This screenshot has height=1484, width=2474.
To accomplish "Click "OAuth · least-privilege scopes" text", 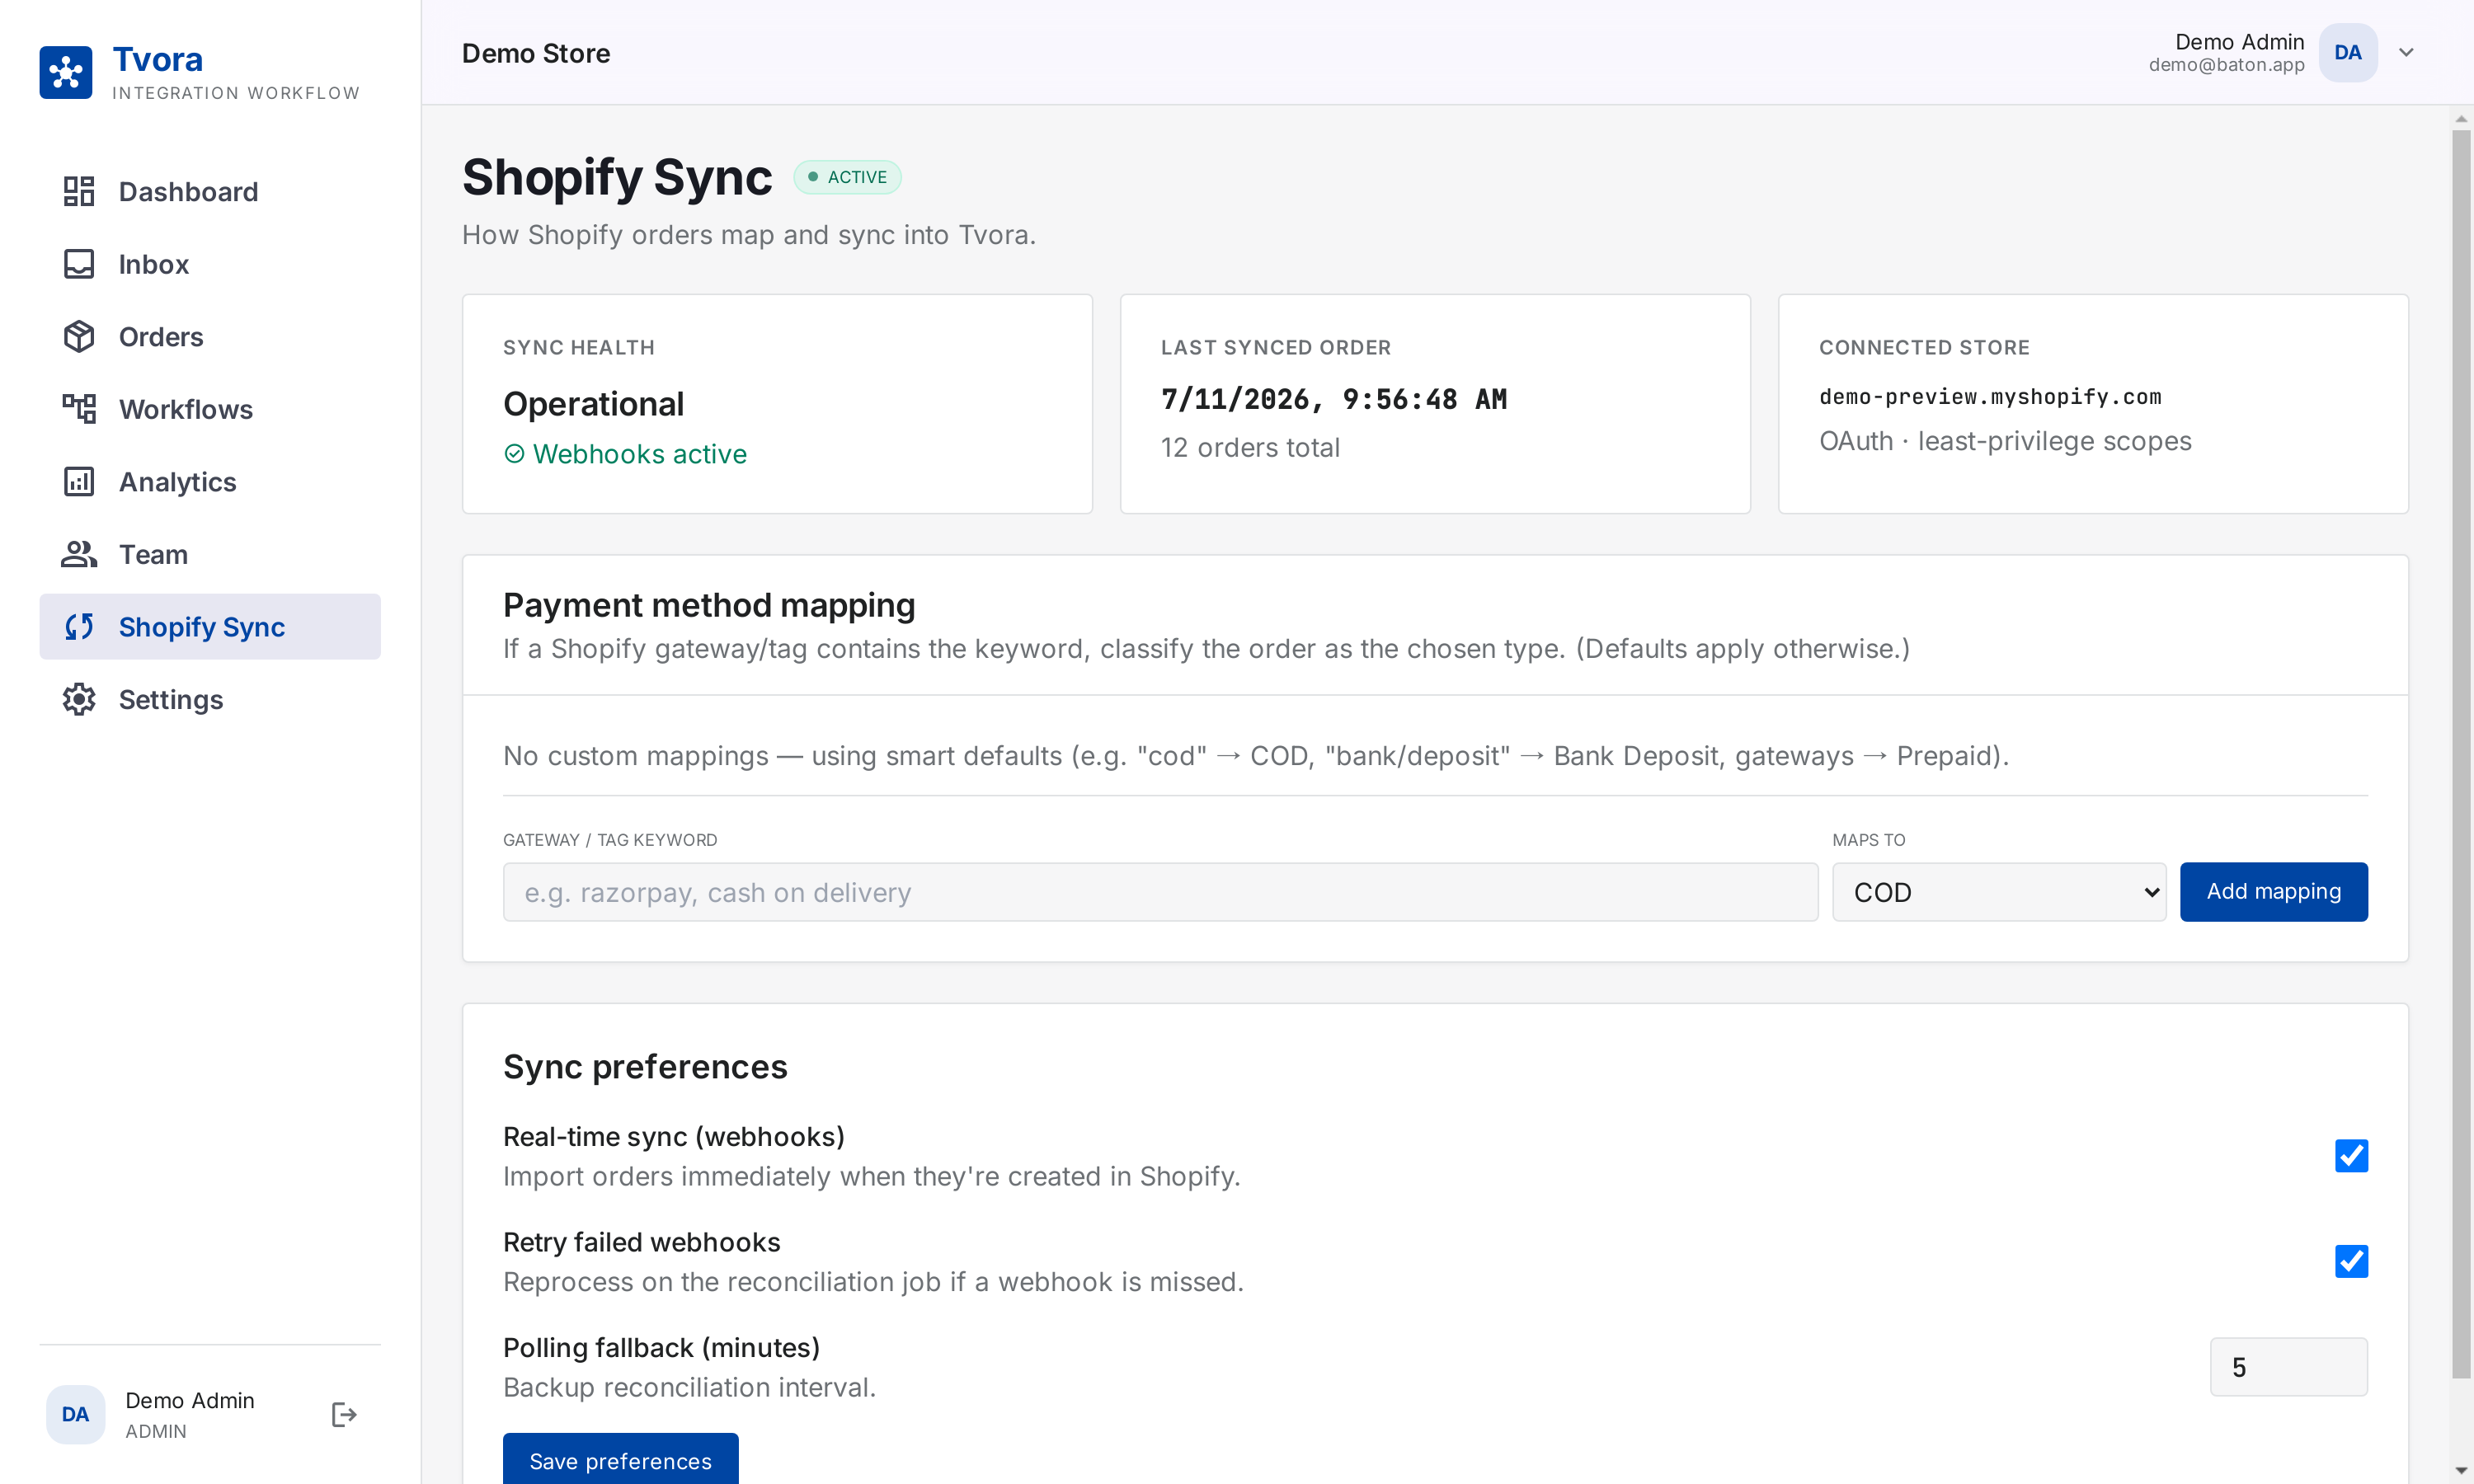I will tap(2005, 441).
